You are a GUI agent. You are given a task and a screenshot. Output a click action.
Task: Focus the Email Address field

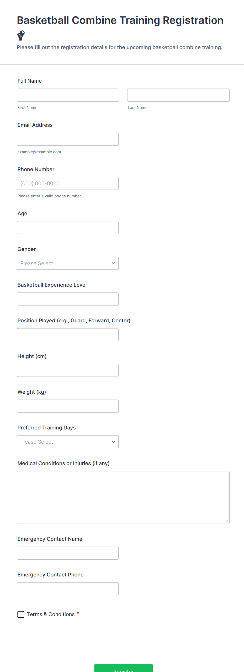pyautogui.click(x=68, y=139)
